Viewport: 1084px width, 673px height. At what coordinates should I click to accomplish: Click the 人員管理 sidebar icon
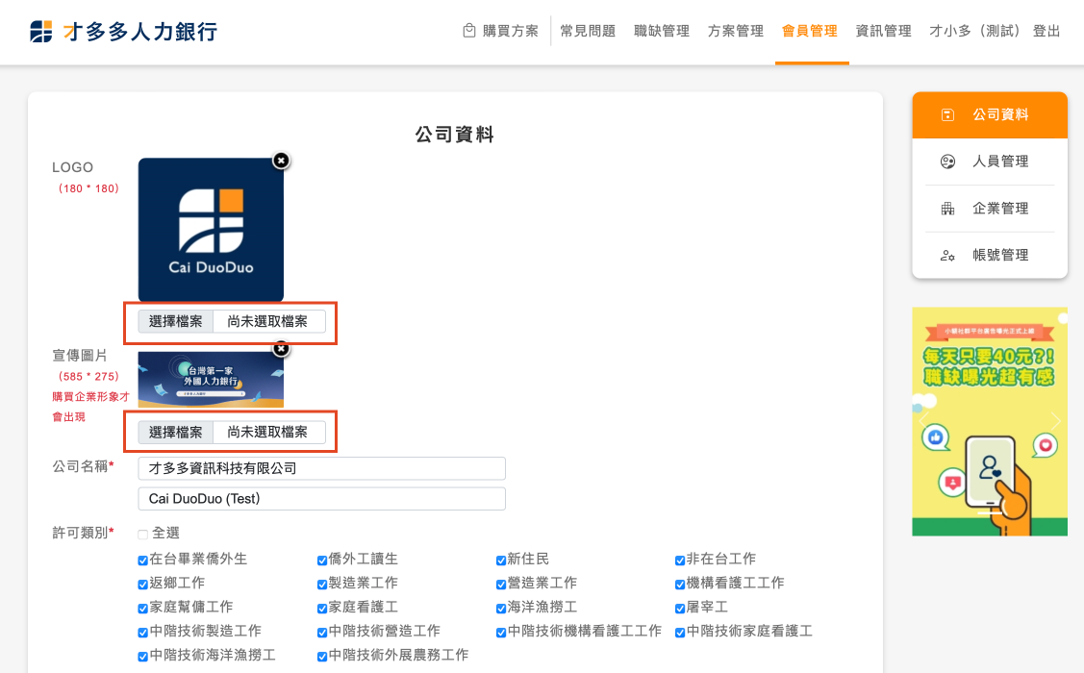pos(947,162)
